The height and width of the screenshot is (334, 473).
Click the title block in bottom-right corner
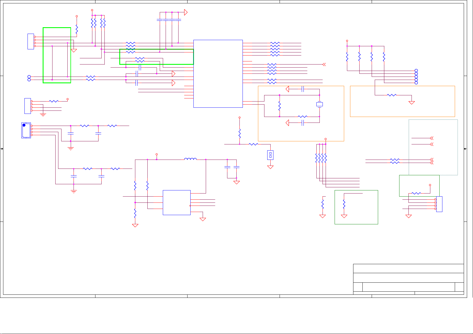(x=408, y=279)
